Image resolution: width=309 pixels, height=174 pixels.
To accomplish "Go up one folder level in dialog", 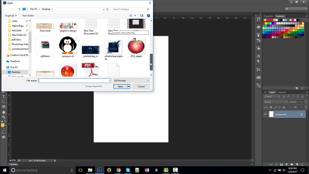I will (19, 9).
